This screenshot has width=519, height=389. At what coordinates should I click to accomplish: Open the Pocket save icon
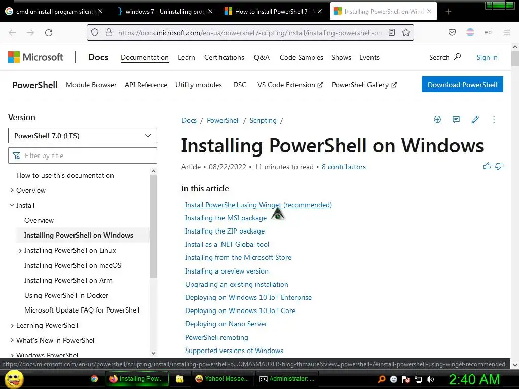(452, 32)
